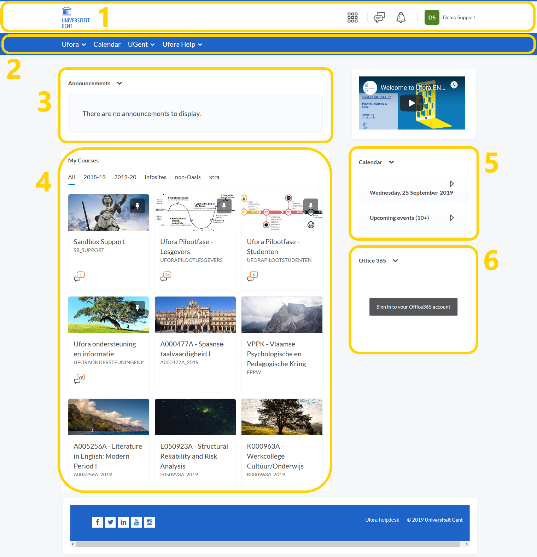Open the course selector grid icon
The width and height of the screenshot is (537, 557).
352,17
